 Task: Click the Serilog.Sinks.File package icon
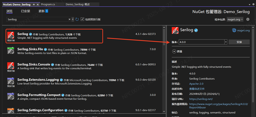click(11, 50)
